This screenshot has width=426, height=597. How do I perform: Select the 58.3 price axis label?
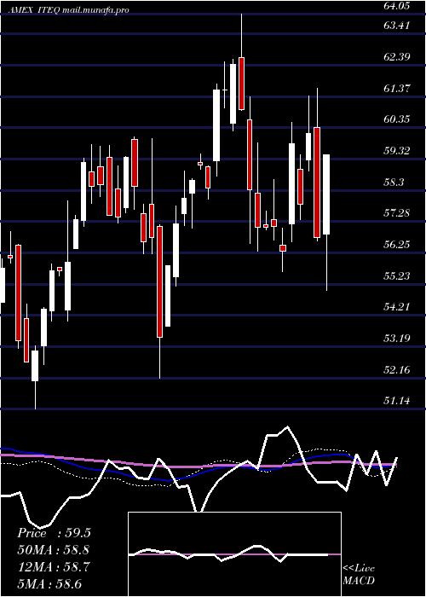394,182
